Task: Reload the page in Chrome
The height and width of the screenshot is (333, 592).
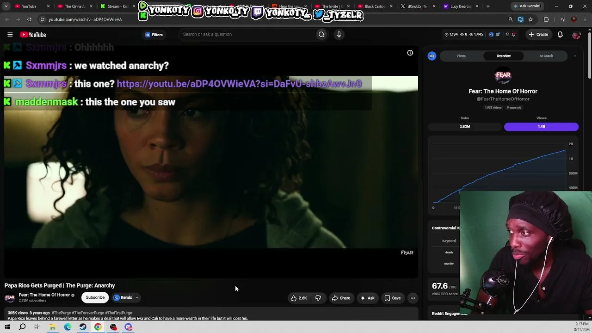Action: click(29, 19)
